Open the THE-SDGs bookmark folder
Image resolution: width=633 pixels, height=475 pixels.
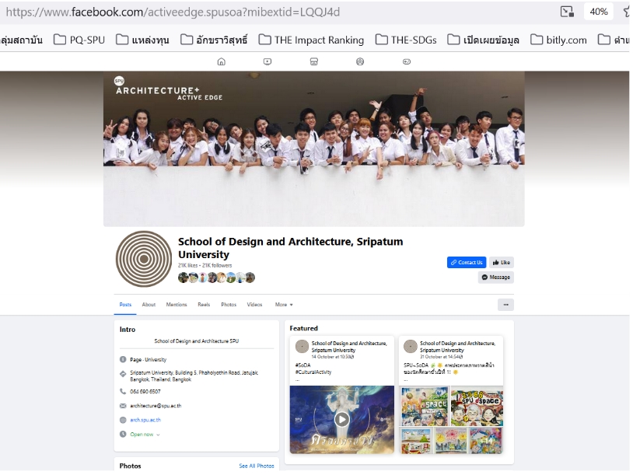[406, 40]
